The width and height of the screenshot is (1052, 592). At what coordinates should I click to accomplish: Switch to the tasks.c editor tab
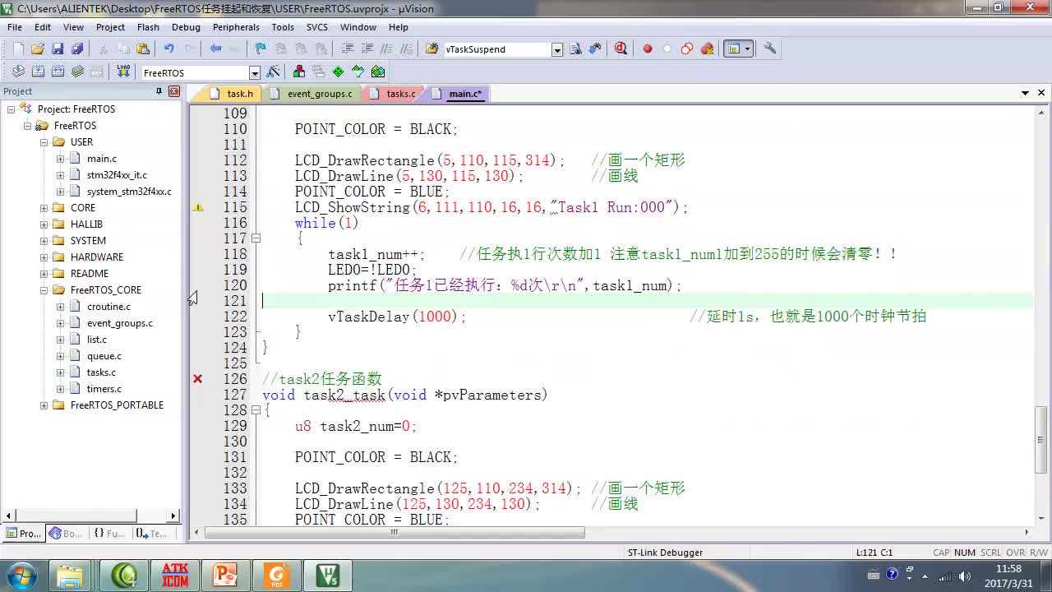click(x=394, y=94)
